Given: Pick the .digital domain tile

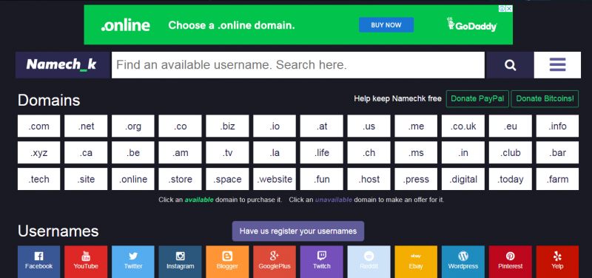Looking at the screenshot, I should (x=463, y=179).
